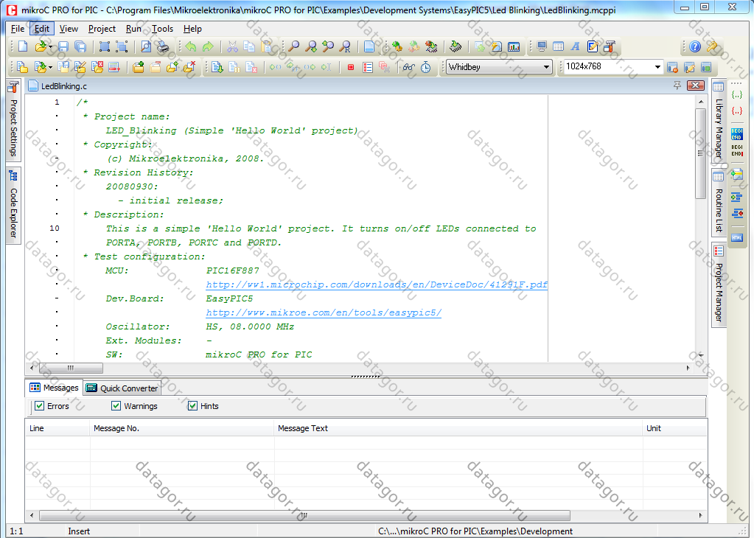Click the Stopwatch clock icon

(x=426, y=67)
